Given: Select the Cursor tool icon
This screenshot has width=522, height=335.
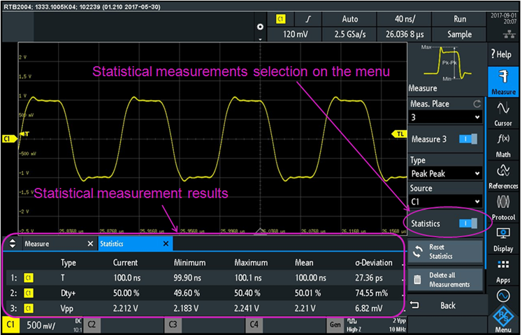Looking at the screenshot, I should tap(503, 113).
